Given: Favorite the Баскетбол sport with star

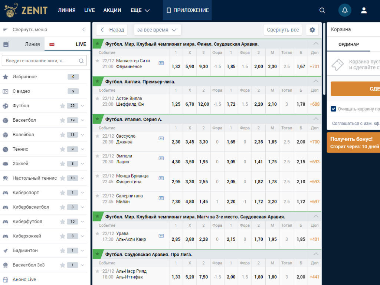Looking at the screenshot, I should coord(62,120).
